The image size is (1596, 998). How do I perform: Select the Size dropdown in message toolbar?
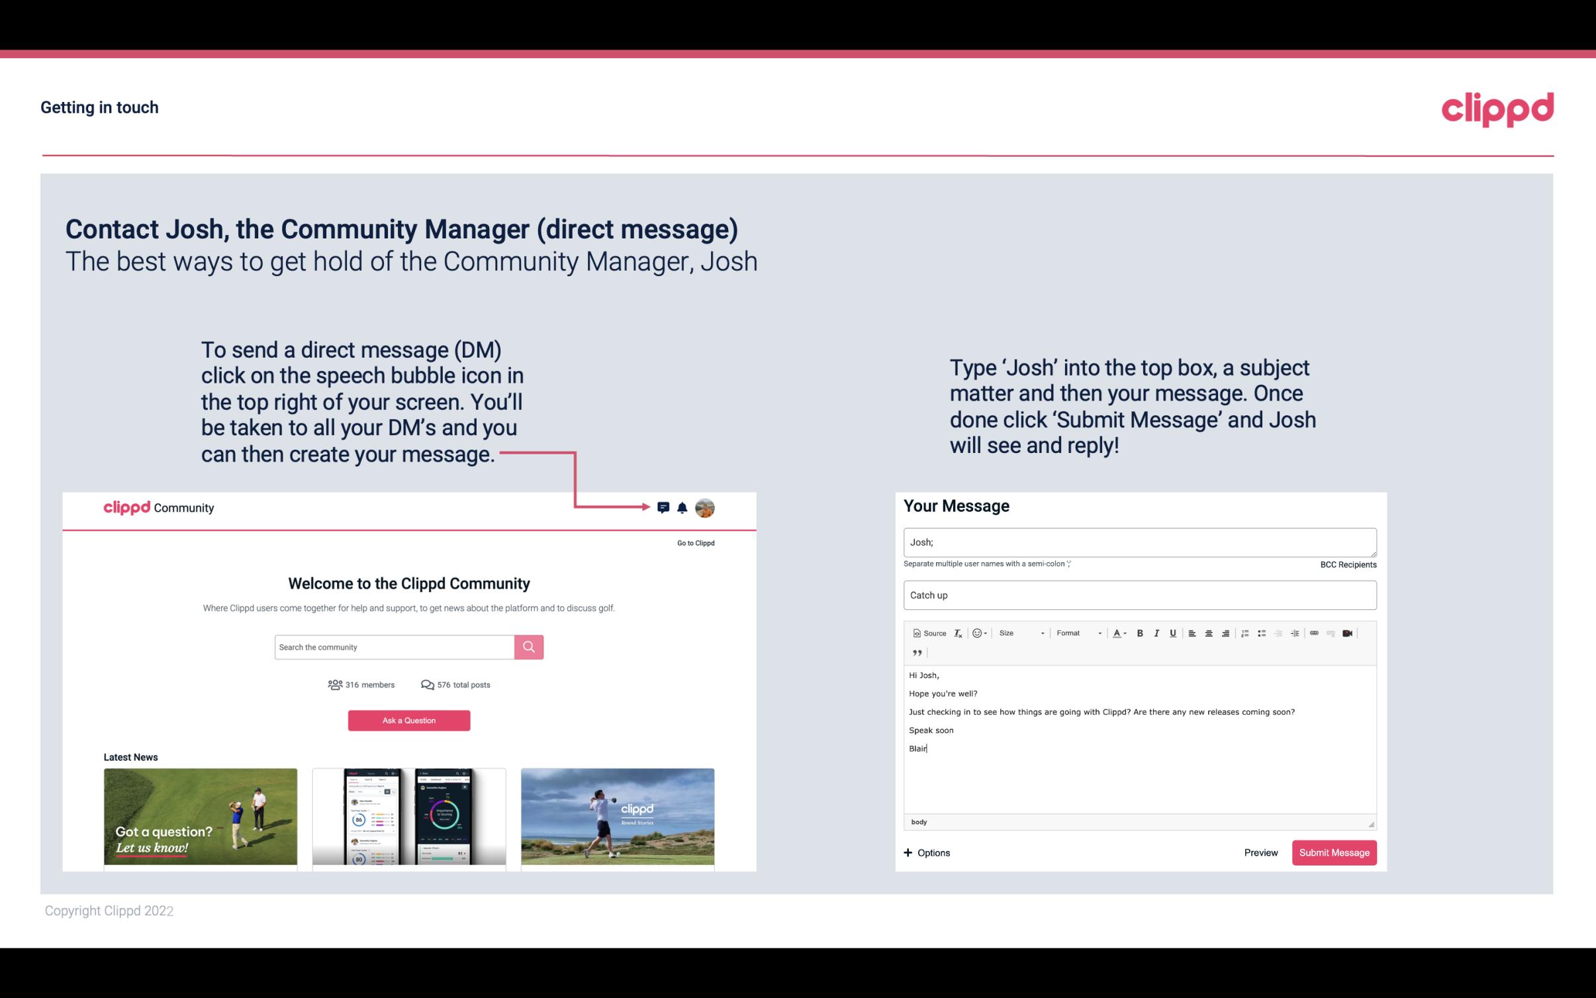point(1018,632)
